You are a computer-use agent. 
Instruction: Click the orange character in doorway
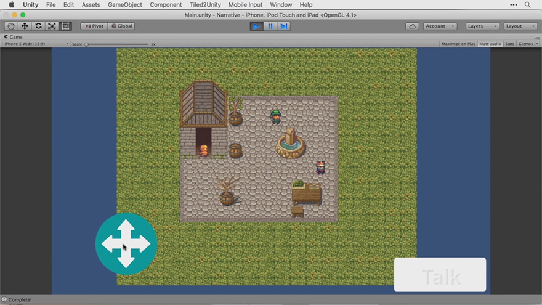(204, 150)
